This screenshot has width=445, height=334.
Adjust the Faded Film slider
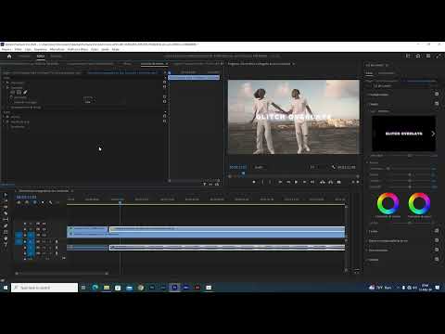click(388, 168)
